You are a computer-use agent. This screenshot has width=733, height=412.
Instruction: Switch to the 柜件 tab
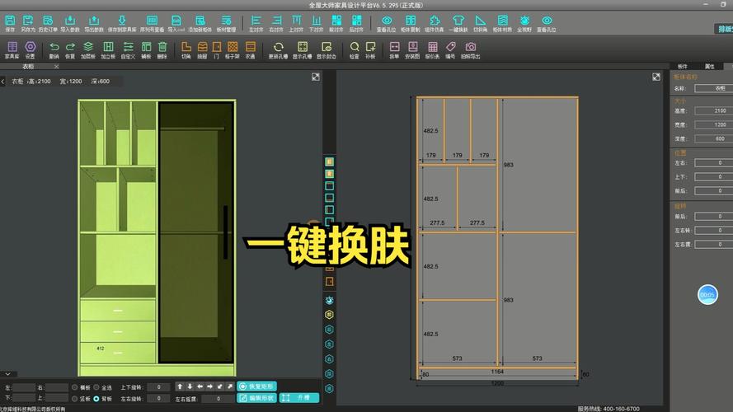tap(683, 66)
